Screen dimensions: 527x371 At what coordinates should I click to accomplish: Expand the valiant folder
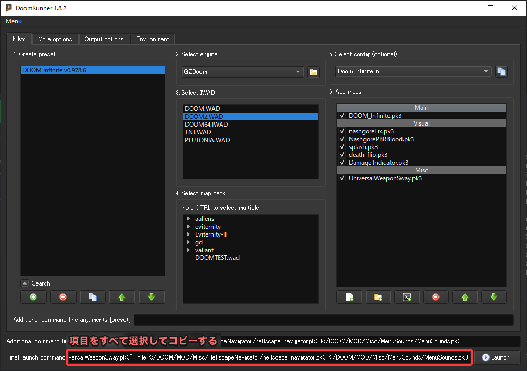click(189, 250)
